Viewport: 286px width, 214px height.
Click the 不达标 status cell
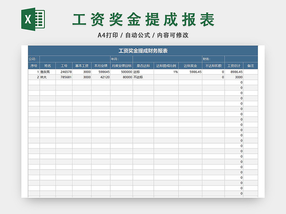pos(144,77)
